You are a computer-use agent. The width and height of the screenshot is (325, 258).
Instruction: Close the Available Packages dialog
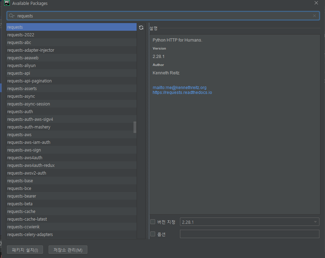tap(316, 3)
